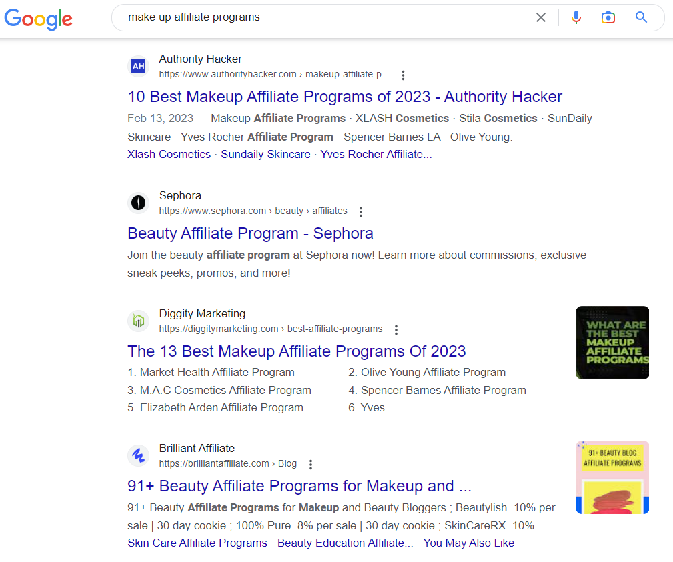The width and height of the screenshot is (673, 562).
Task: Follow the 'Sundaily Skincare' sitelink
Action: click(265, 154)
